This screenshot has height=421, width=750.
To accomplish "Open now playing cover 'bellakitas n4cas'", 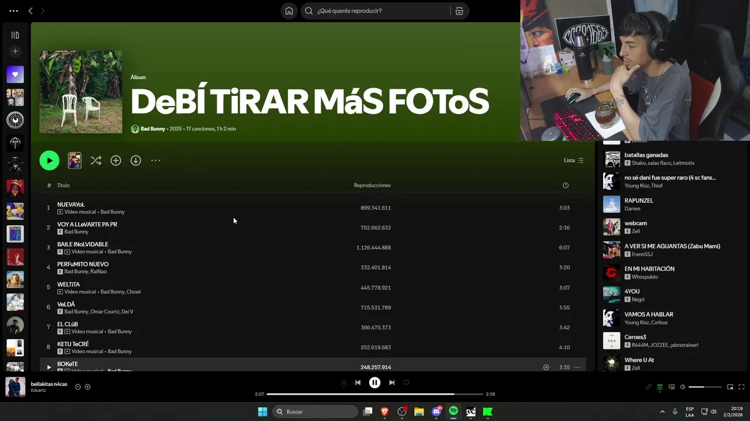I will [15, 387].
